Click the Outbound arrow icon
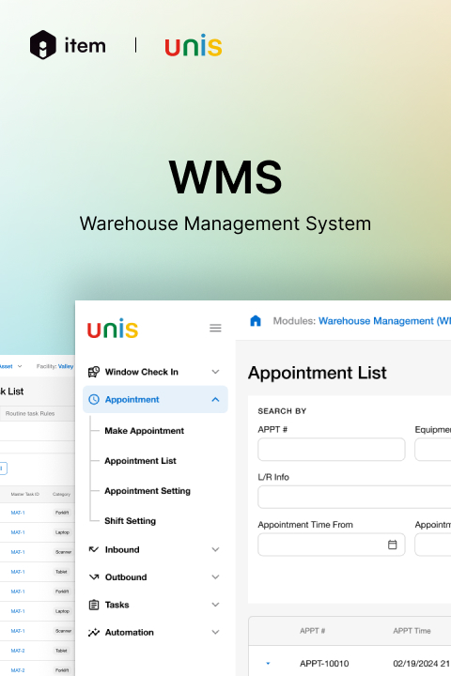Image resolution: width=451 pixels, height=676 pixels. 94,576
